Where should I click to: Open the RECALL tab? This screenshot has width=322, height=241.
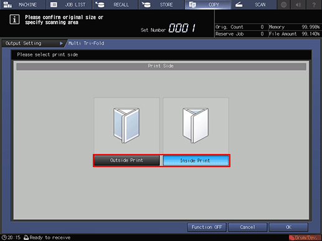[115, 4]
